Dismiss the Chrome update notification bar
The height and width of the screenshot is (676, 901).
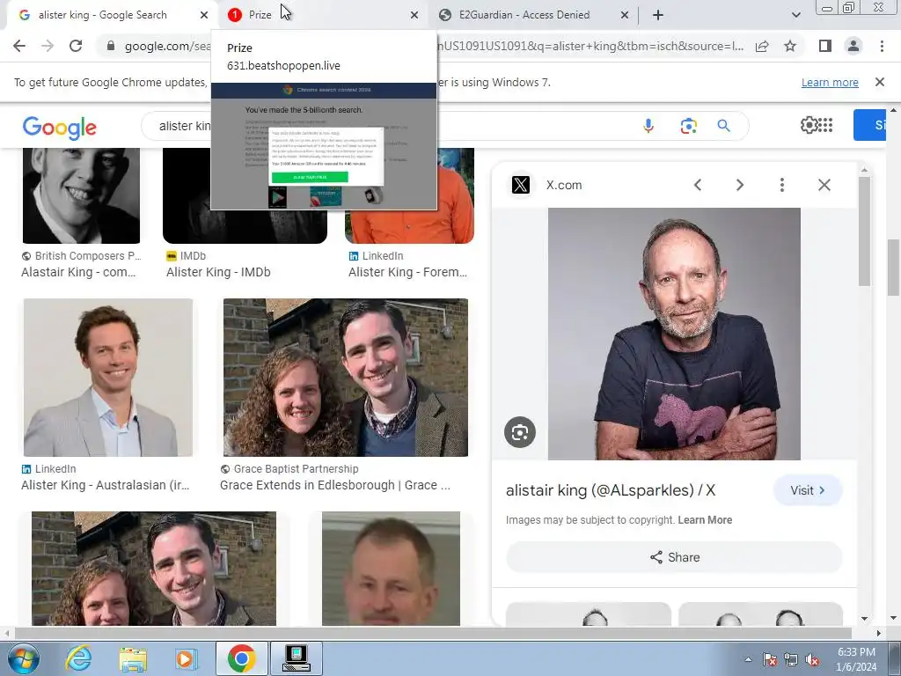click(879, 82)
